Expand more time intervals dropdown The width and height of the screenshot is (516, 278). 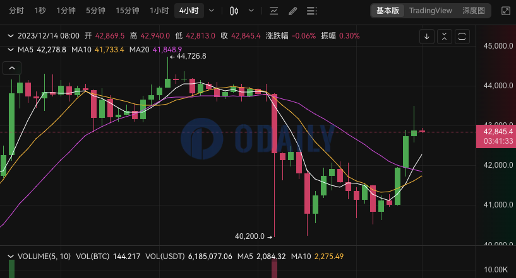click(x=211, y=11)
